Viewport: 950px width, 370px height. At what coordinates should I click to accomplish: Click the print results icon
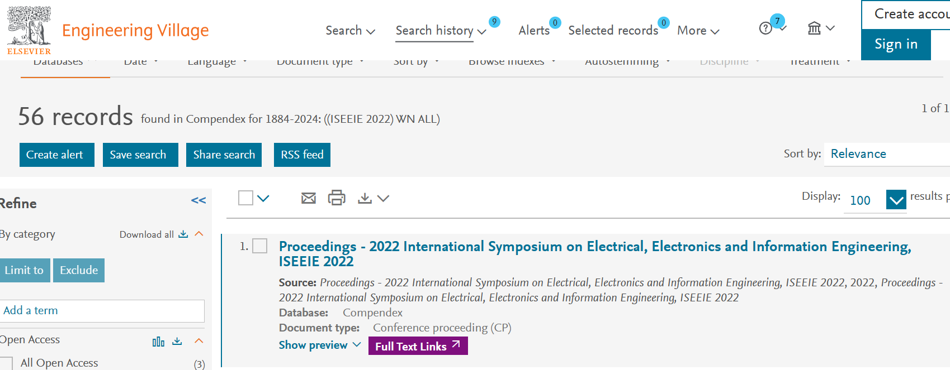[x=337, y=198]
